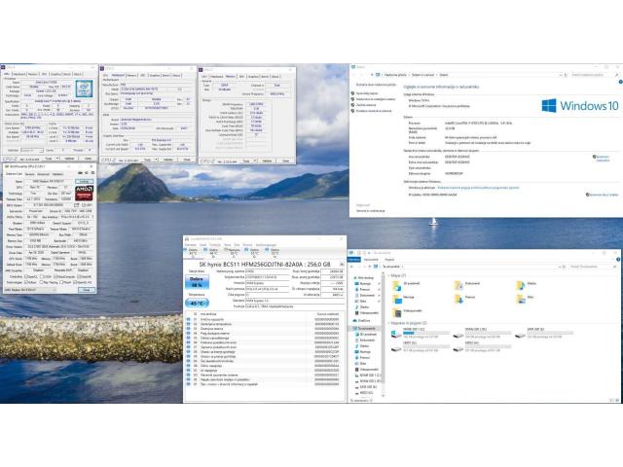Open the Datoteka menu in CrystalDiskInfo
Screen dimensions: 623x467
191,244
